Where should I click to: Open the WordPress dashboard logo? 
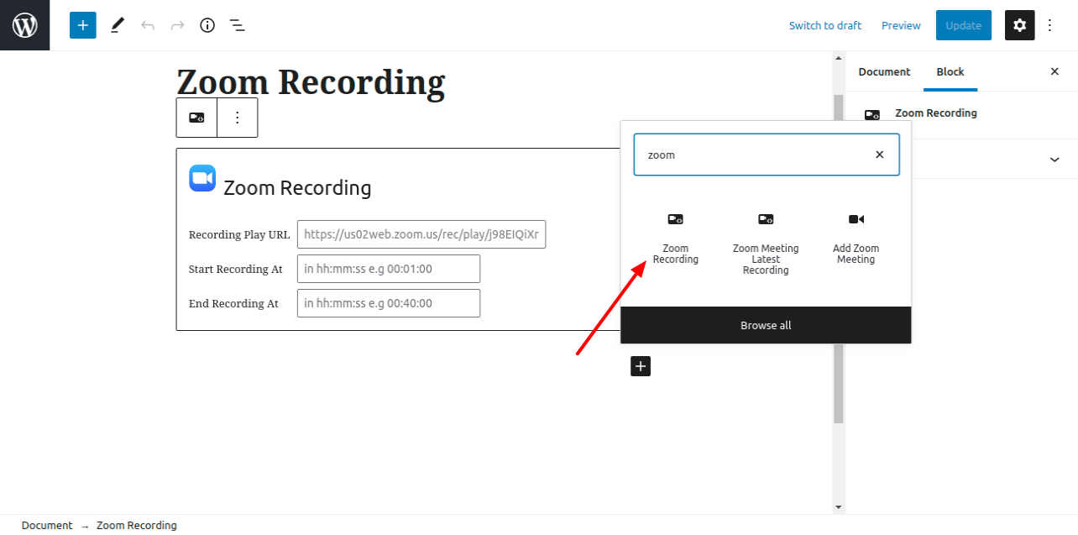click(x=25, y=25)
